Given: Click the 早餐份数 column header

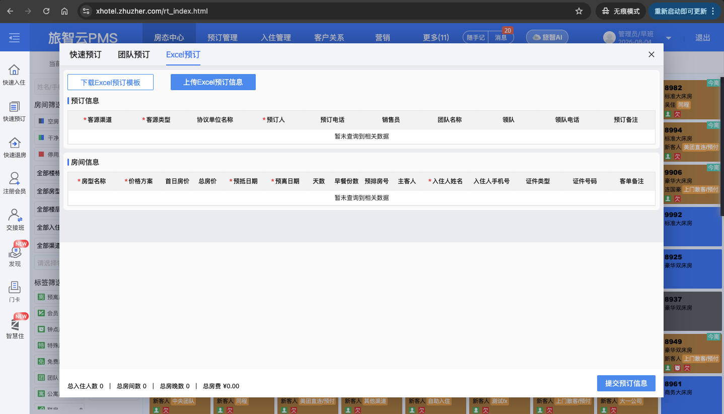Looking at the screenshot, I should [346, 181].
